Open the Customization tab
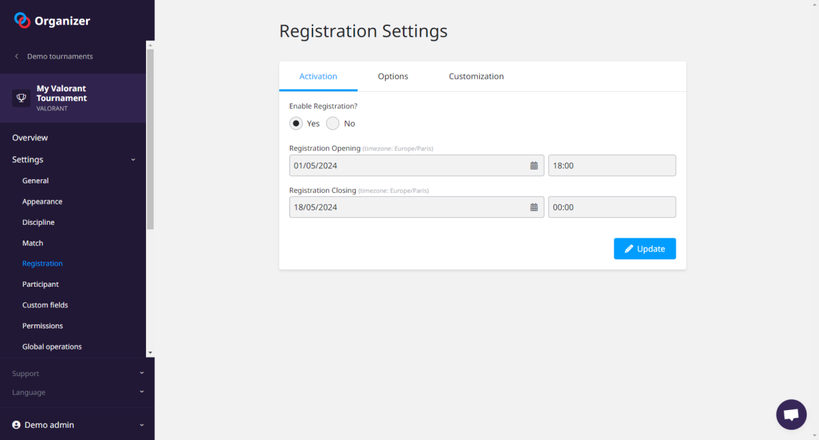 pyautogui.click(x=476, y=76)
